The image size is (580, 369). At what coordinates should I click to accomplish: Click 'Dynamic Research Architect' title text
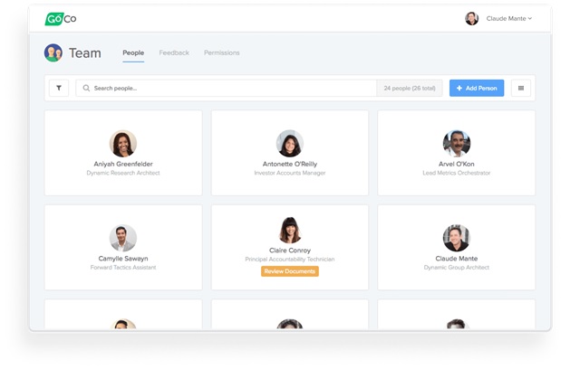pyautogui.click(x=123, y=173)
